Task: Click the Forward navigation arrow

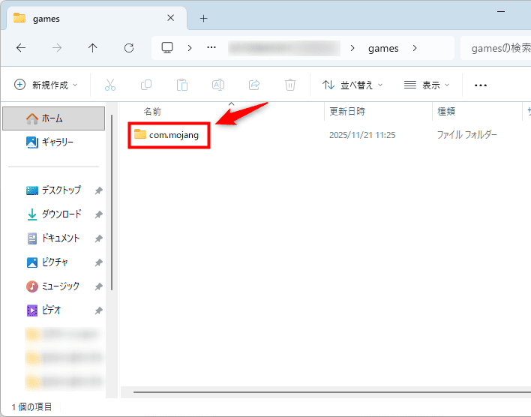Action: coord(57,48)
